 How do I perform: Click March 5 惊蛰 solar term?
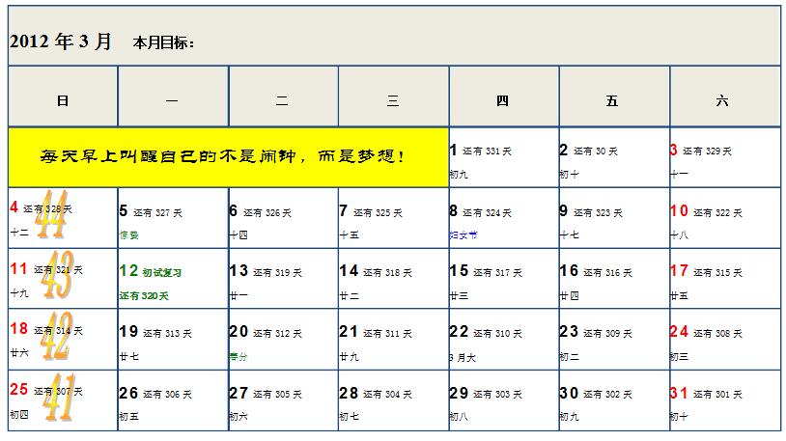pyautogui.click(x=129, y=234)
